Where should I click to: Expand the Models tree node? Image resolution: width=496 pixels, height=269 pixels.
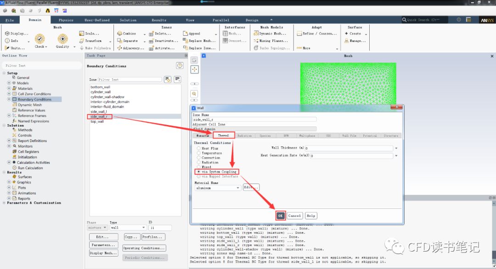(9, 83)
